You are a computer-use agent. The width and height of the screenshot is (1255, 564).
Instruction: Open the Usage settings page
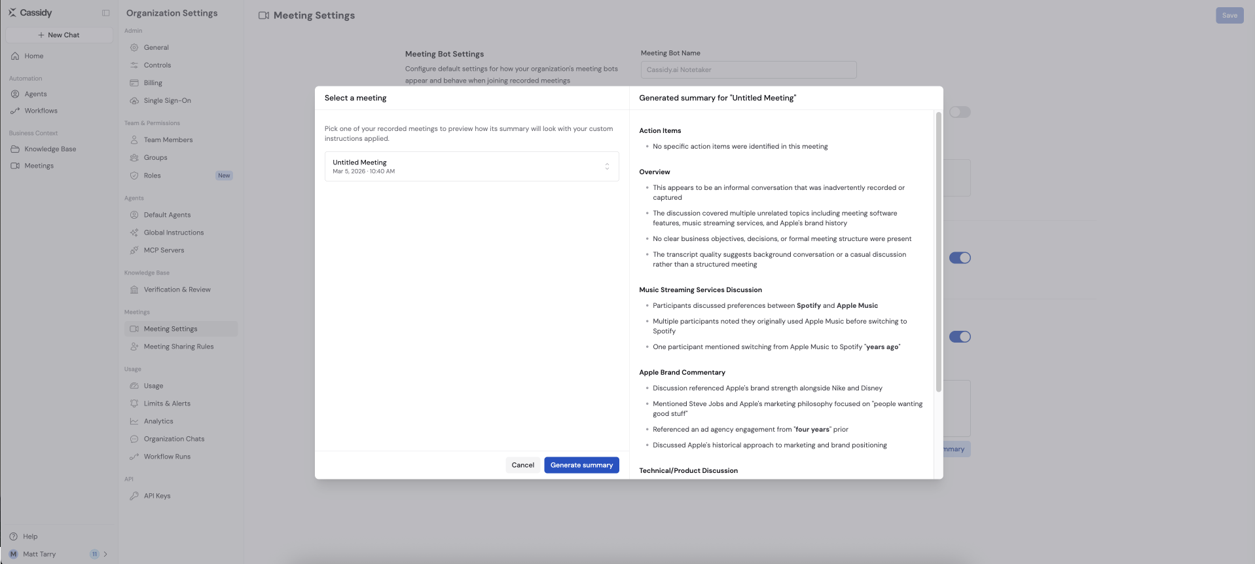pyautogui.click(x=181, y=386)
